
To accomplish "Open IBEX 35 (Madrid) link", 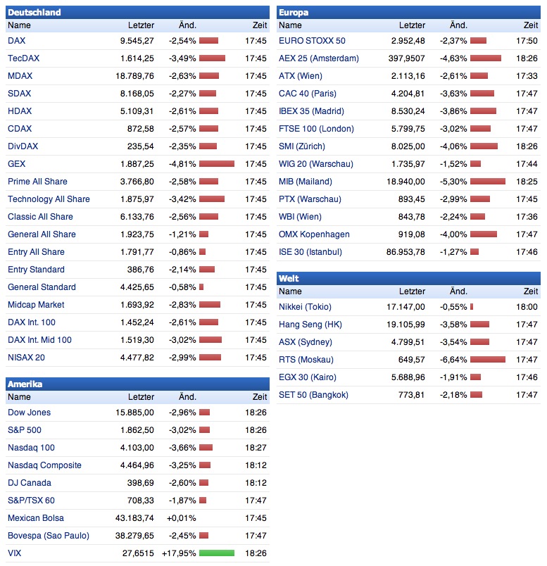I will pyautogui.click(x=311, y=111).
